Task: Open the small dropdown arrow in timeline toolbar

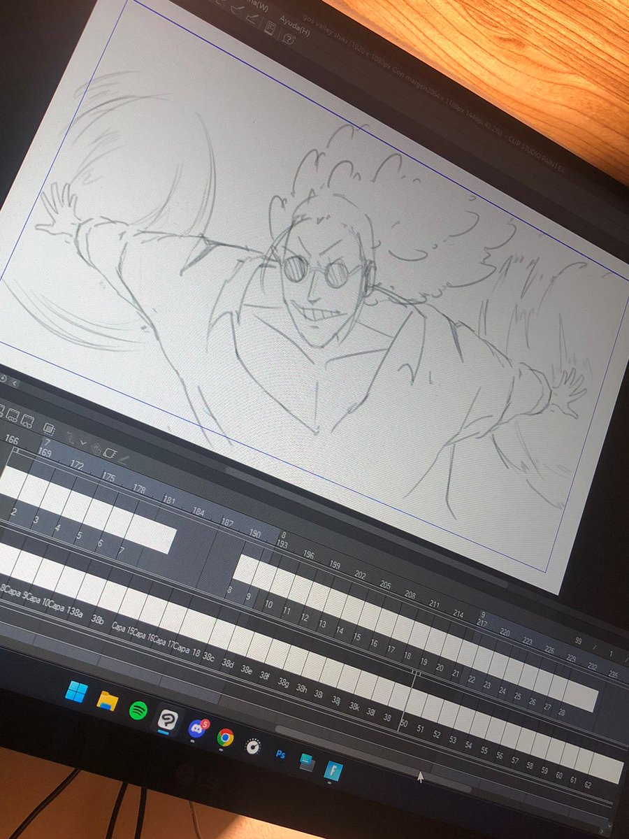Action: (x=83, y=442)
